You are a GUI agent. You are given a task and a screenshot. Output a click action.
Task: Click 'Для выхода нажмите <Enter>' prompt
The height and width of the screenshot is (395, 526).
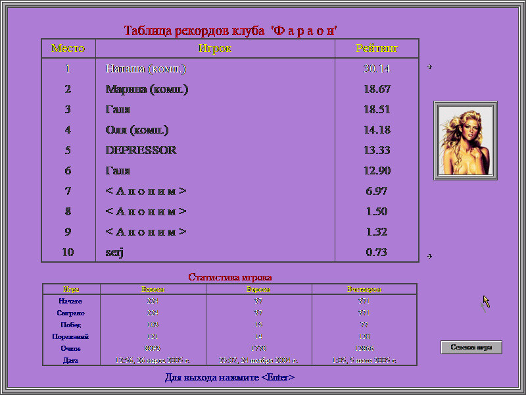pos(229,377)
